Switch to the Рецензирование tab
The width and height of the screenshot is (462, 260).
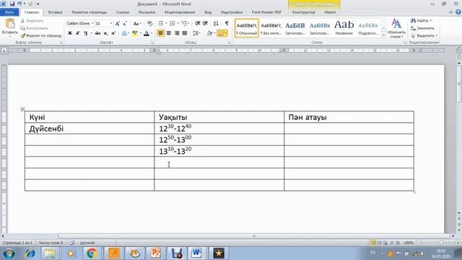coord(180,12)
